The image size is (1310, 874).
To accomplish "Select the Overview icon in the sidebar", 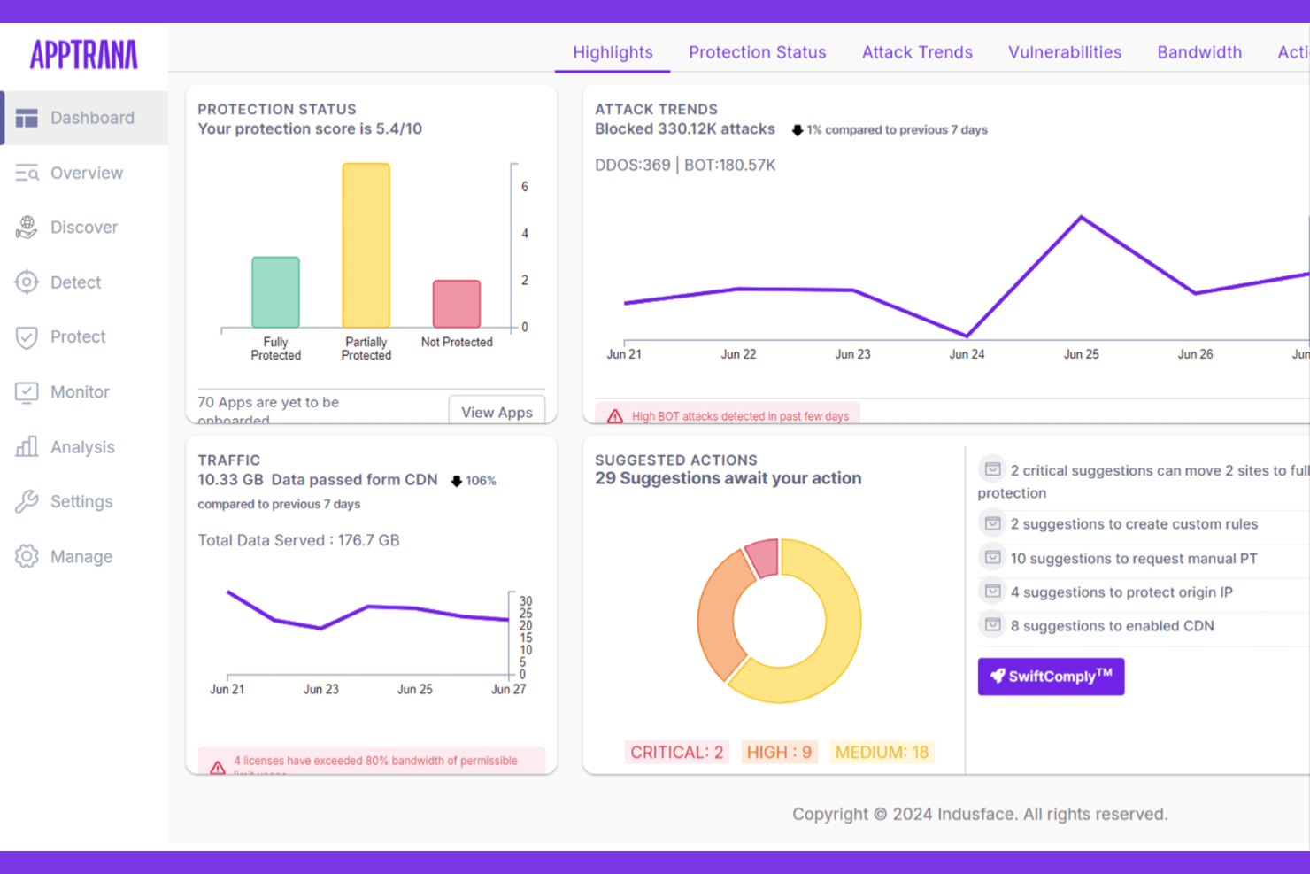I will coord(27,173).
